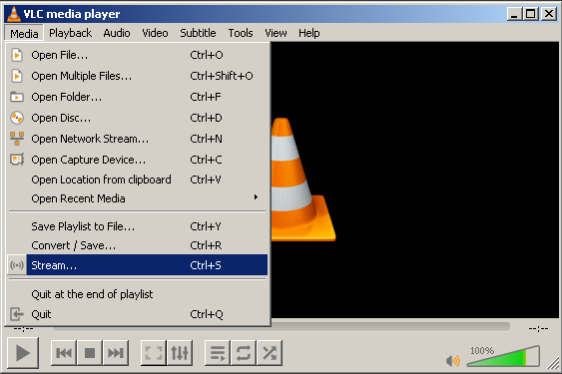This screenshot has width=562, height=374.
Task: Select Open Location from clipboard
Action: pyautogui.click(x=138, y=180)
